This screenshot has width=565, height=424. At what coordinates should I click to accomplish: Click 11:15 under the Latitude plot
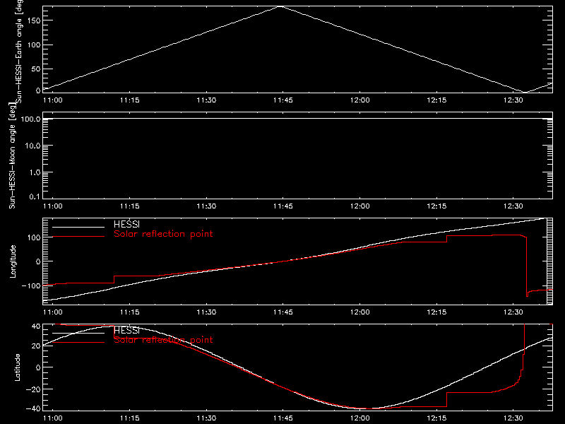point(129,418)
